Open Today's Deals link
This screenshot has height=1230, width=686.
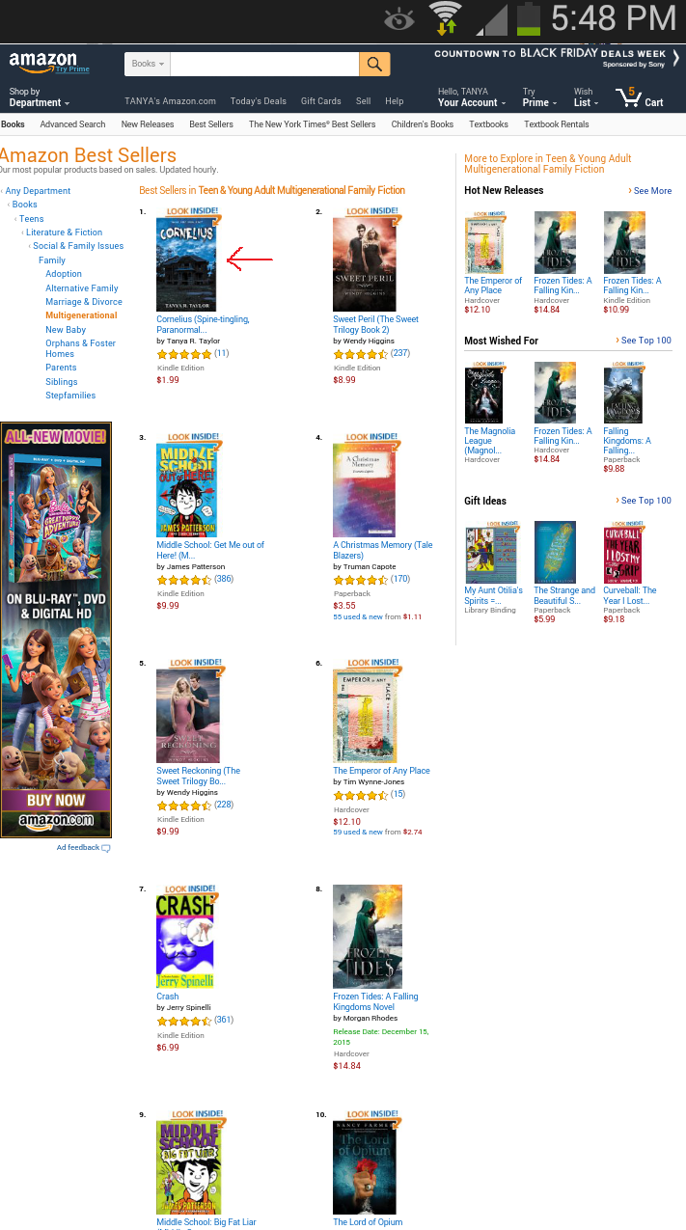(x=259, y=101)
